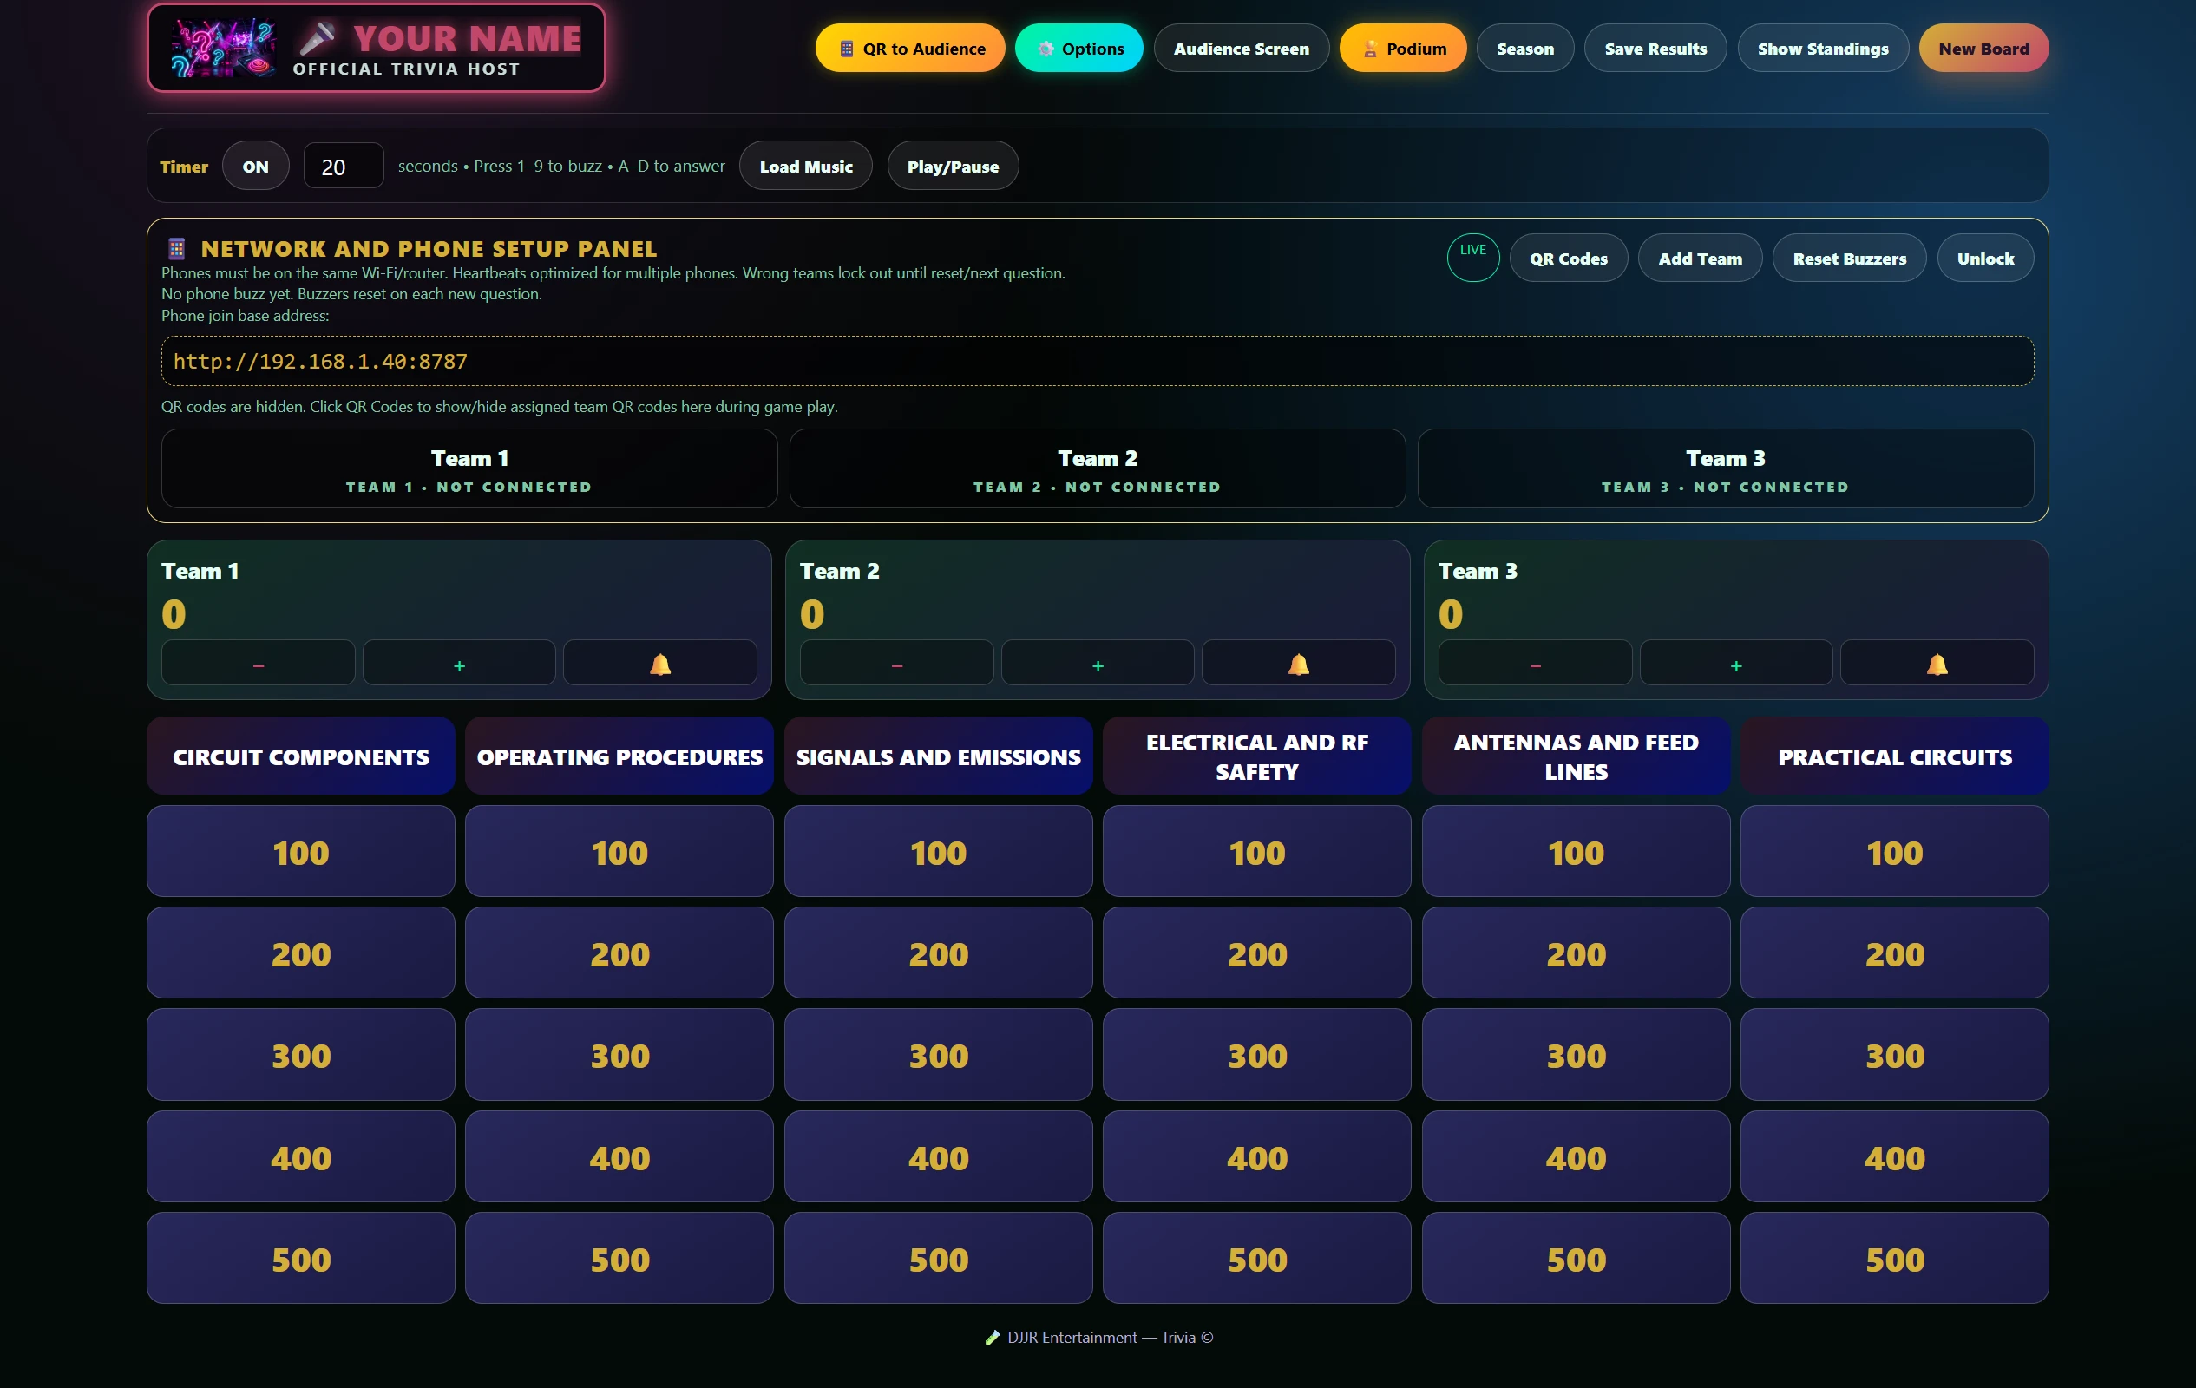Open Practical Circuits 500 question

(1894, 1258)
